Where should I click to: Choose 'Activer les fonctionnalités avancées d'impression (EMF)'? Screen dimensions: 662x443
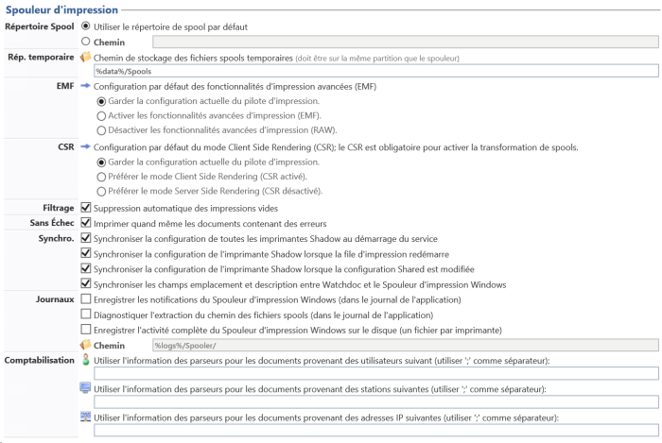click(x=102, y=115)
